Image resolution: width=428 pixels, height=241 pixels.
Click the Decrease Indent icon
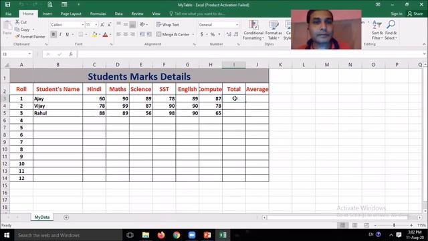pyautogui.click(x=142, y=34)
